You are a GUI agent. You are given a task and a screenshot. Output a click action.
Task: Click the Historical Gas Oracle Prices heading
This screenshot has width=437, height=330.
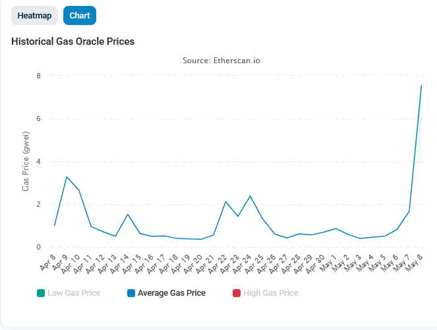point(73,41)
